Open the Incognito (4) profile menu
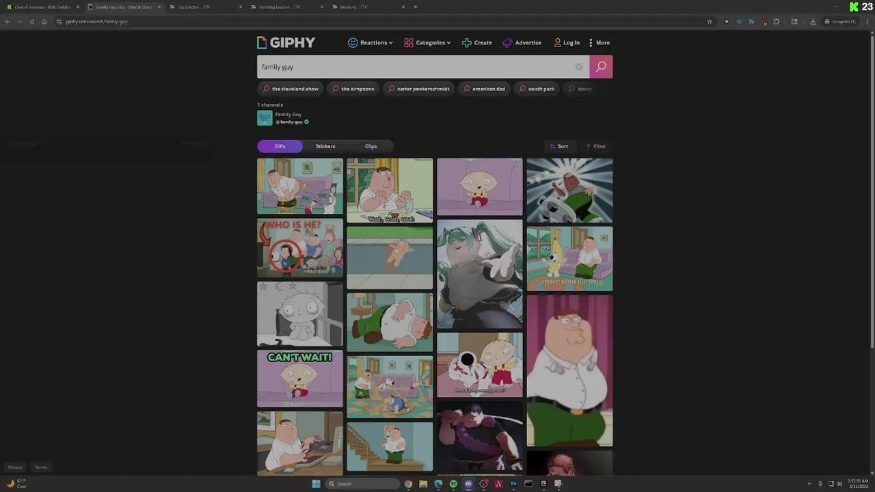 click(x=840, y=21)
